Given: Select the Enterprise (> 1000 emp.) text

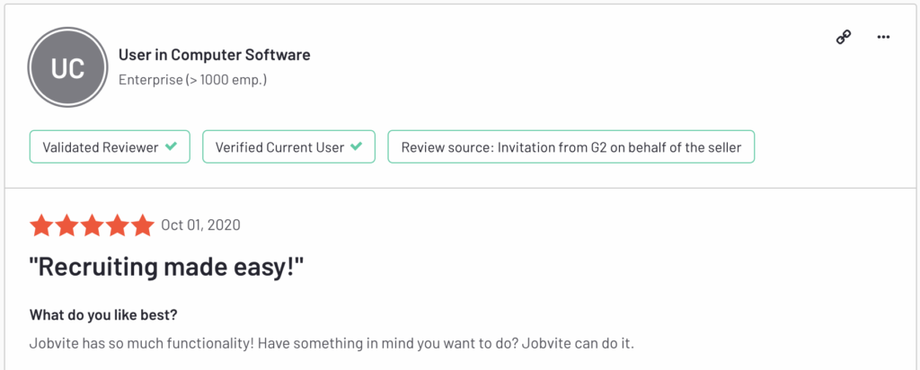Looking at the screenshot, I should (x=193, y=80).
